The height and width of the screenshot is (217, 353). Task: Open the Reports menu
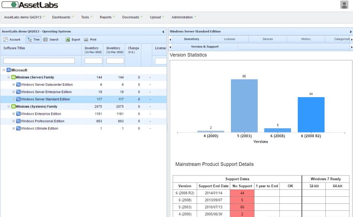[107, 17]
